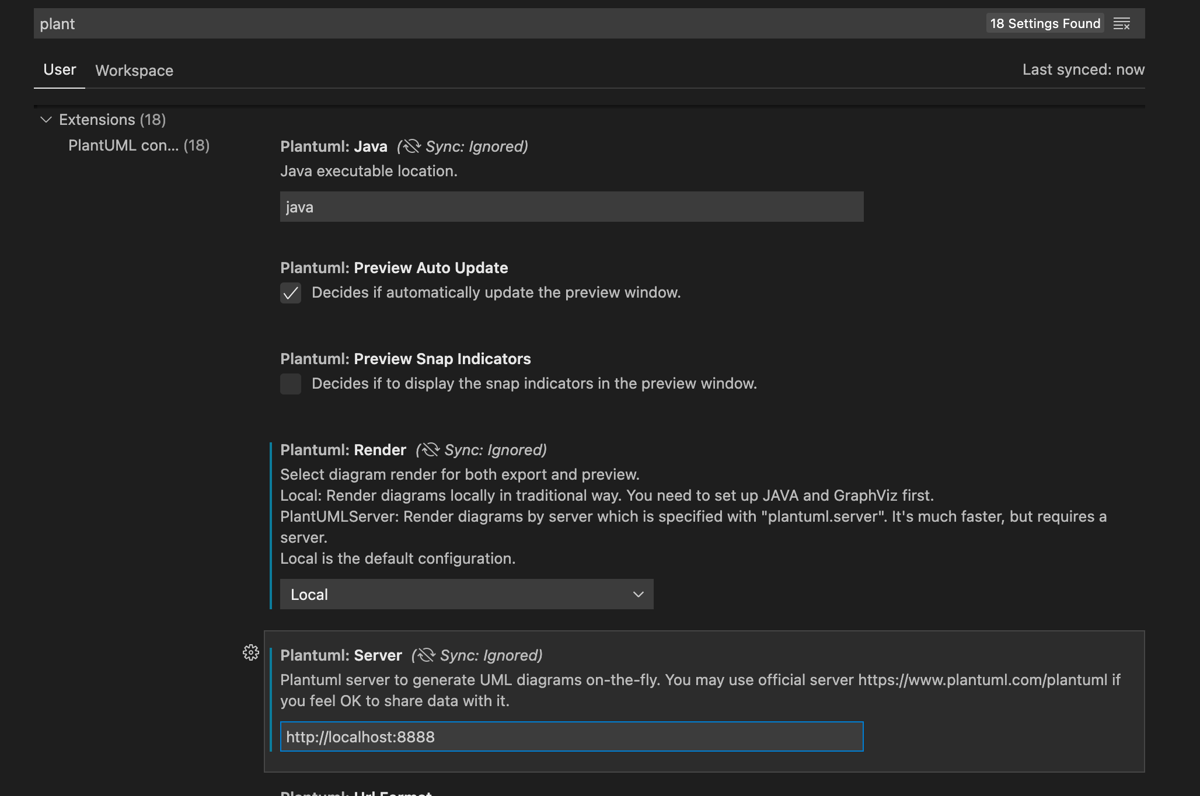Click the Plantuml Server URL input field
This screenshot has width=1200, height=796.
point(572,736)
